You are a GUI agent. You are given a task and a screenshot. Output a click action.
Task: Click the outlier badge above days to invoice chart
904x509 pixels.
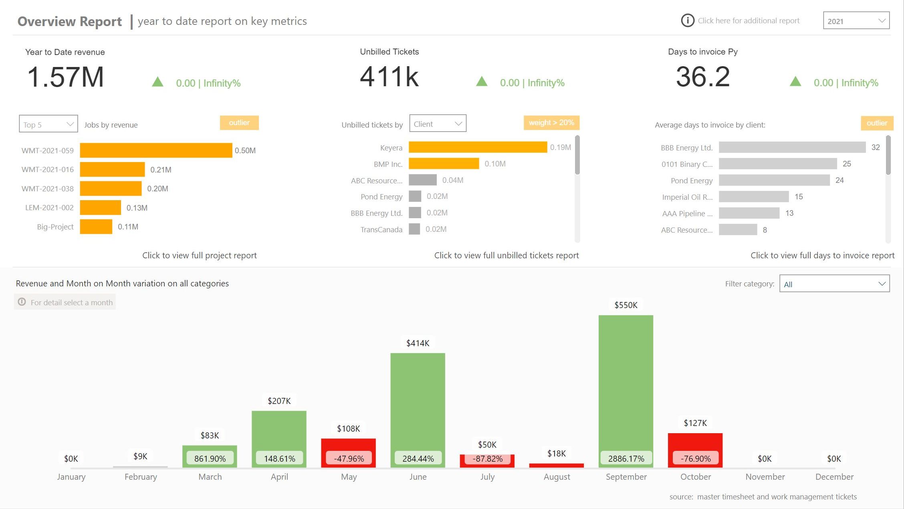877,123
